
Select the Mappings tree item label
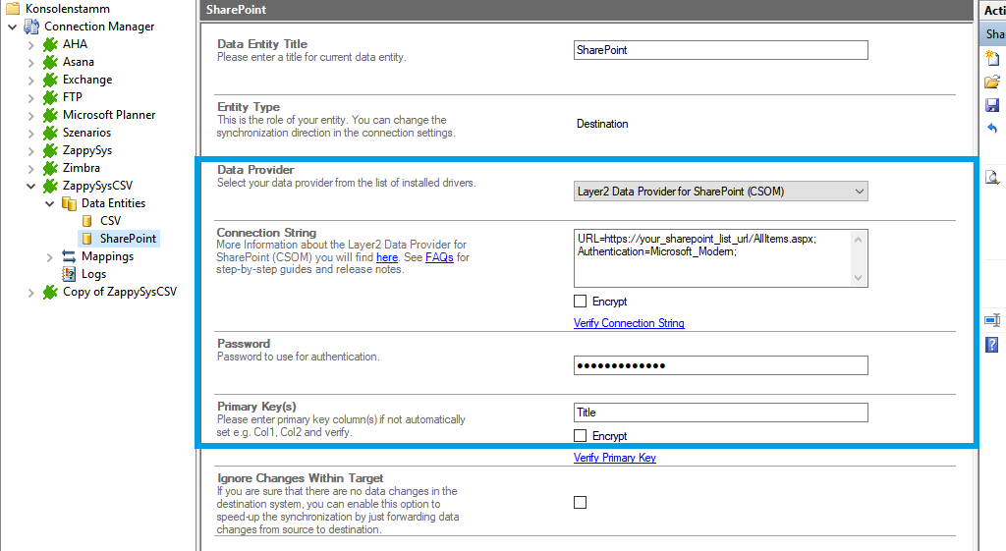(108, 256)
